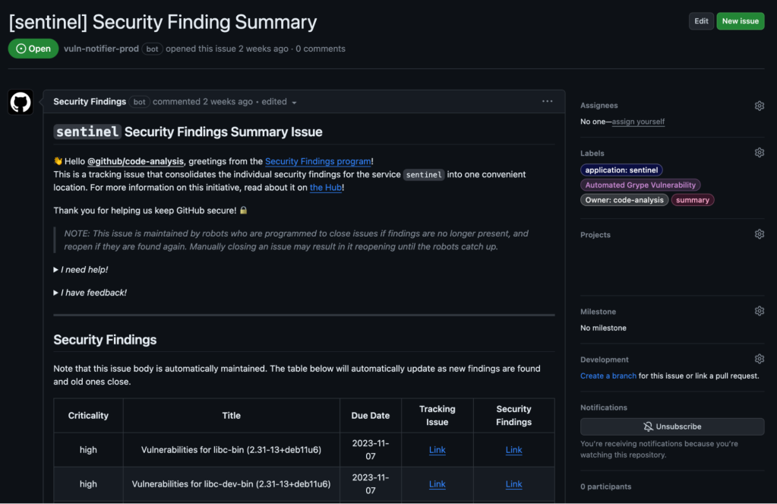Click the Milestone settings gear
777x504 pixels.
coord(759,310)
